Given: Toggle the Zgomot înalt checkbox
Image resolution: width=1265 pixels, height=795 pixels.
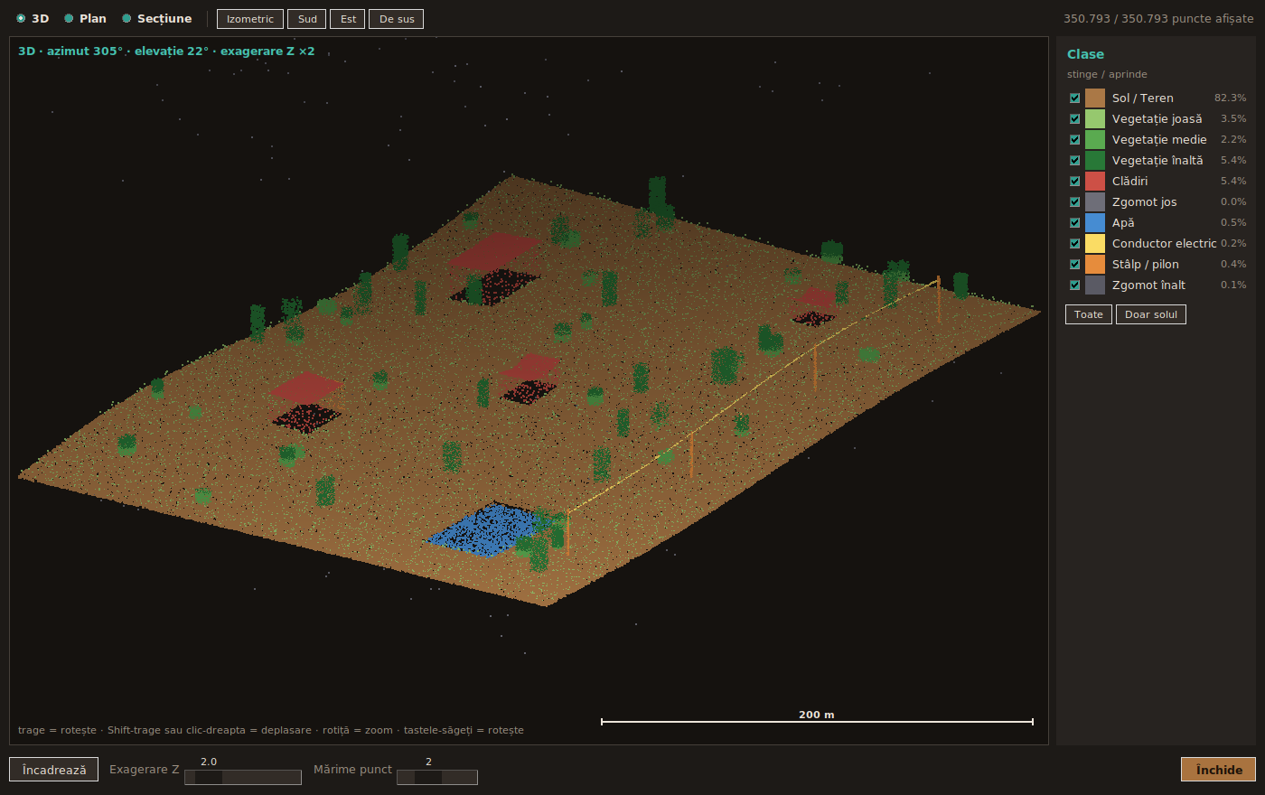Looking at the screenshot, I should pyautogui.click(x=1075, y=285).
